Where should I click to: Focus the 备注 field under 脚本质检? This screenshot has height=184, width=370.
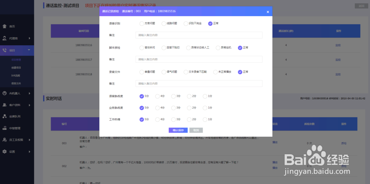pos(199,59)
